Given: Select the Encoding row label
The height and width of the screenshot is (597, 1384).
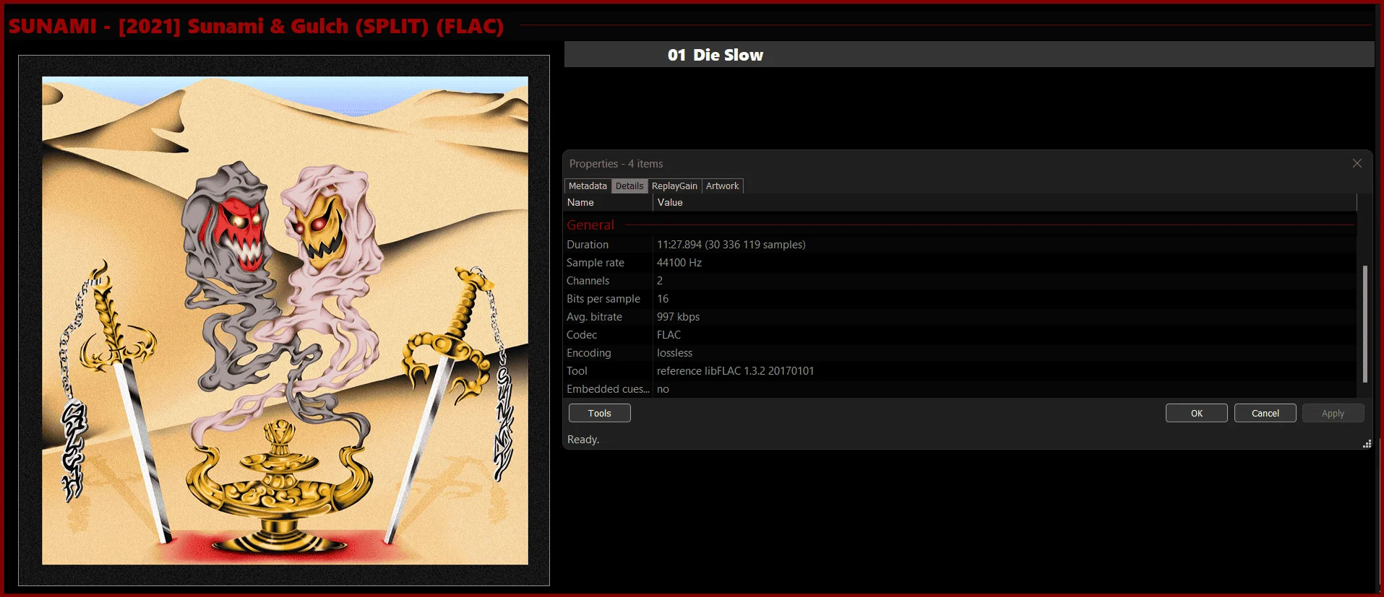Looking at the screenshot, I should coord(589,353).
